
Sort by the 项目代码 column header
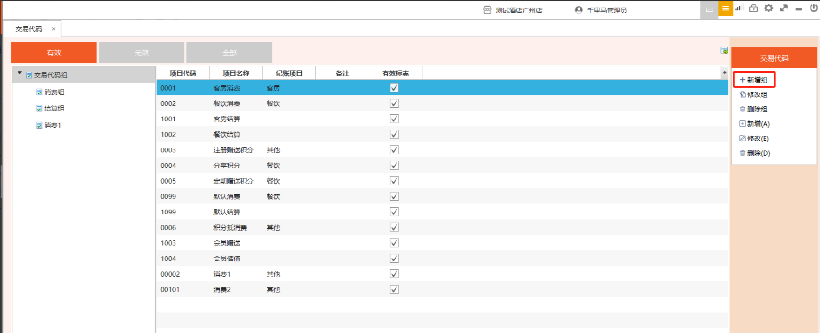(183, 74)
